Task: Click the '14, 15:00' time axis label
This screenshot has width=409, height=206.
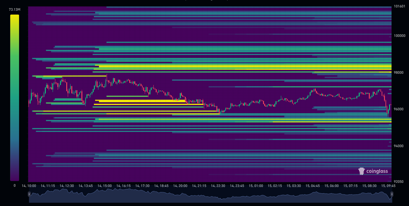Action: [105, 186]
